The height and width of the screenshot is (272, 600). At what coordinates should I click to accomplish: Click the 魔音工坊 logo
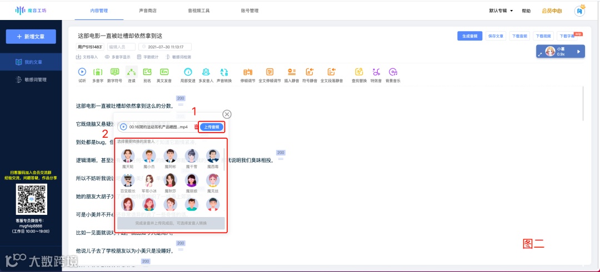[x=31, y=11]
